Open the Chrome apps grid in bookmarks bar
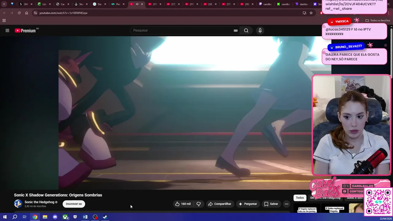 pos(4,21)
